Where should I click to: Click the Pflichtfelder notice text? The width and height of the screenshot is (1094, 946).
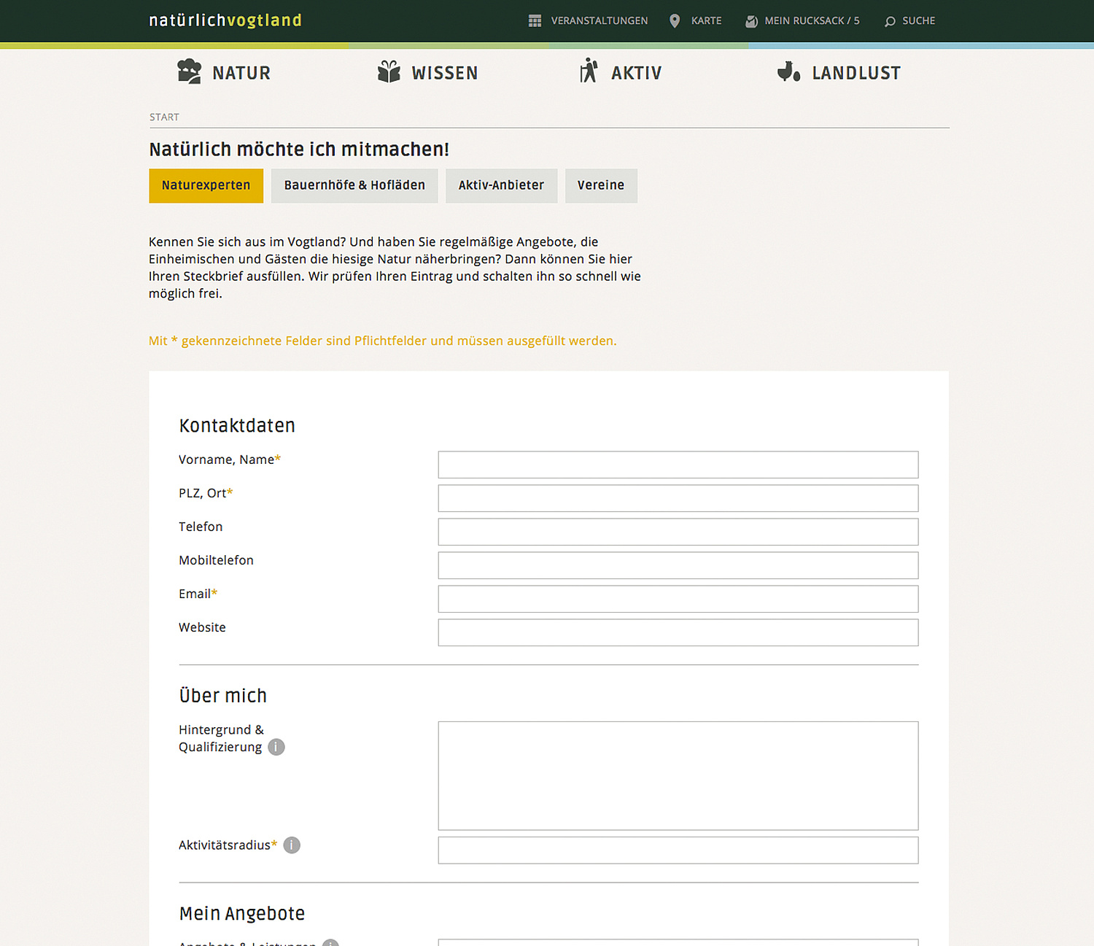(383, 341)
